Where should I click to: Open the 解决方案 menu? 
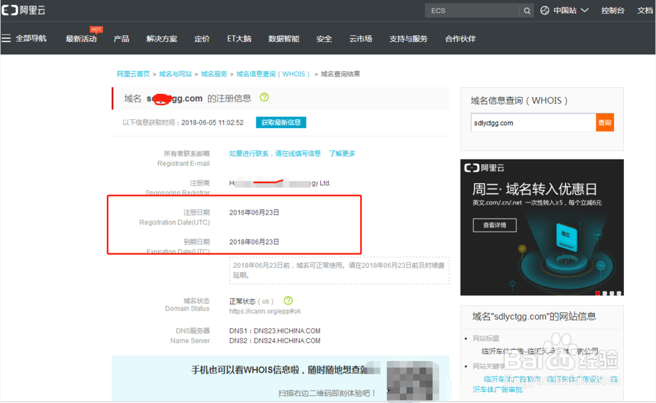coord(161,39)
